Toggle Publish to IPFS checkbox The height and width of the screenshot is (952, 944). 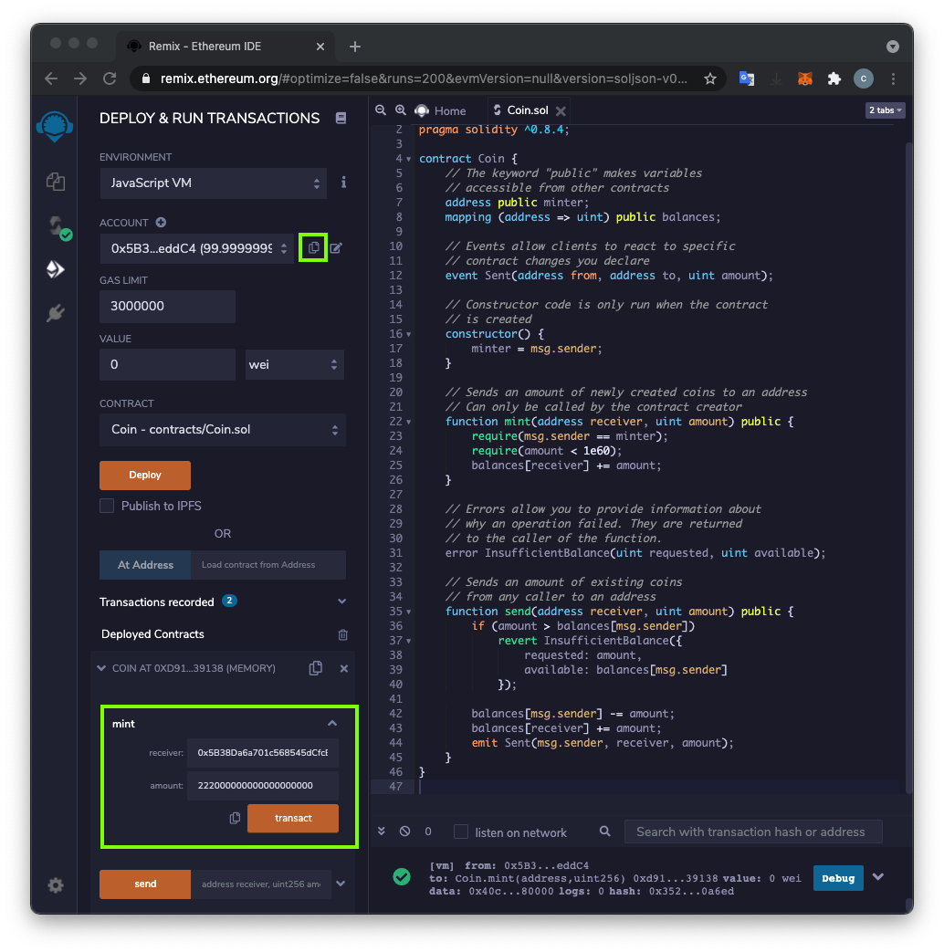click(107, 506)
